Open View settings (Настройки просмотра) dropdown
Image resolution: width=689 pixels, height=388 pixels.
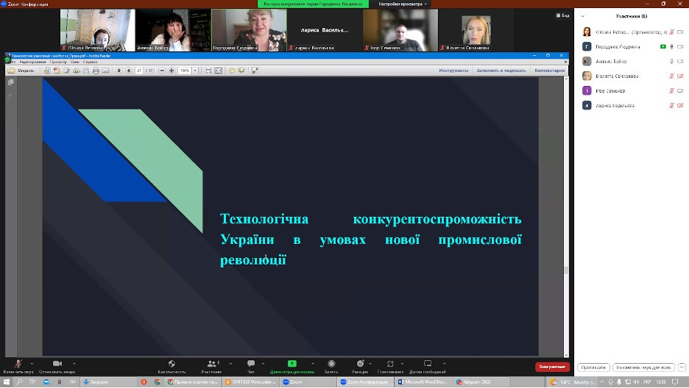403,4
